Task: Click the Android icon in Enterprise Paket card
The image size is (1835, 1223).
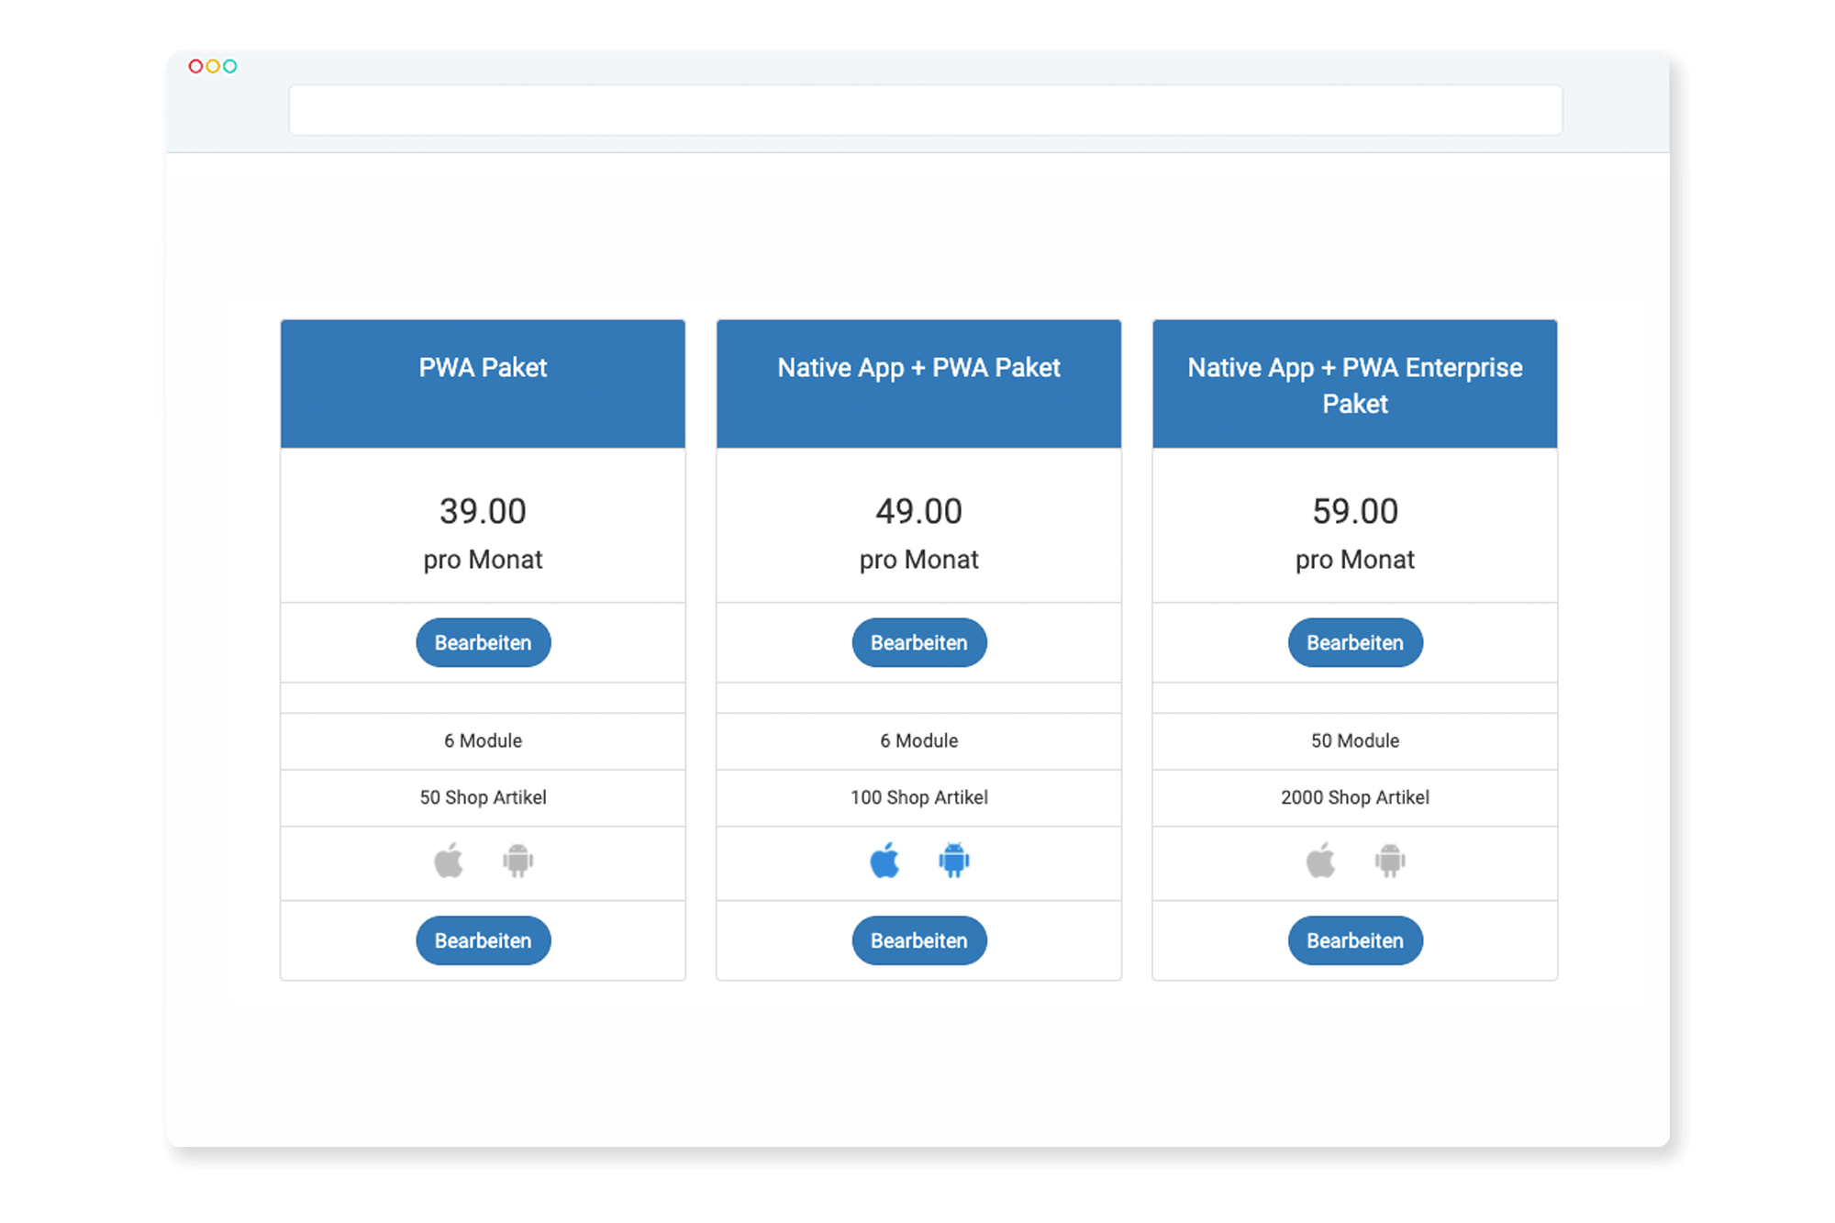Action: (x=1390, y=861)
